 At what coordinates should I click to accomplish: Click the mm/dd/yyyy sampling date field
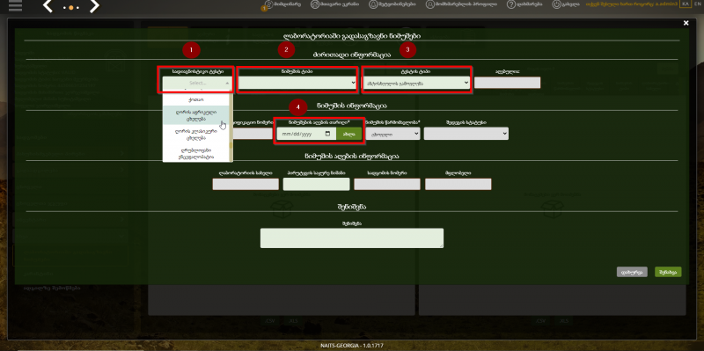tap(305, 134)
